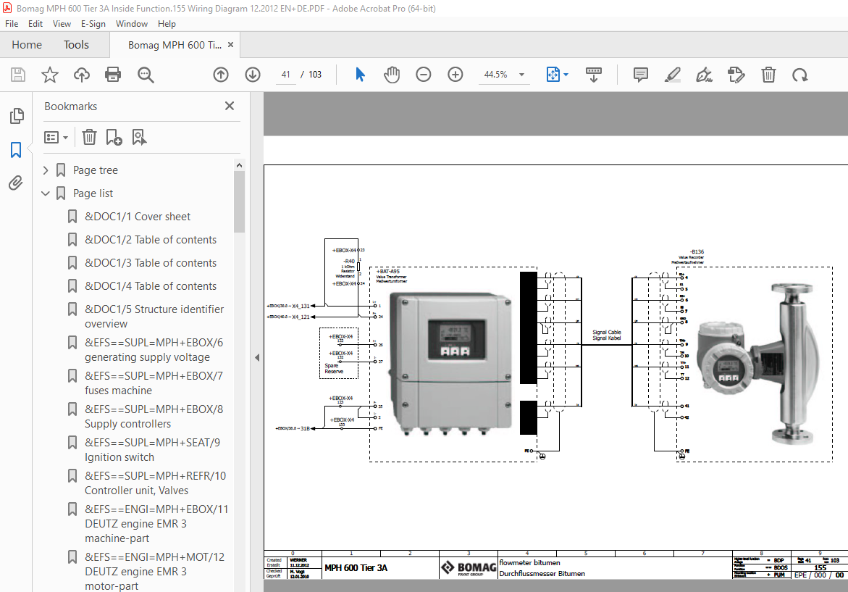The height and width of the screenshot is (592, 848).
Task: Open the File menu
Action: pos(12,24)
